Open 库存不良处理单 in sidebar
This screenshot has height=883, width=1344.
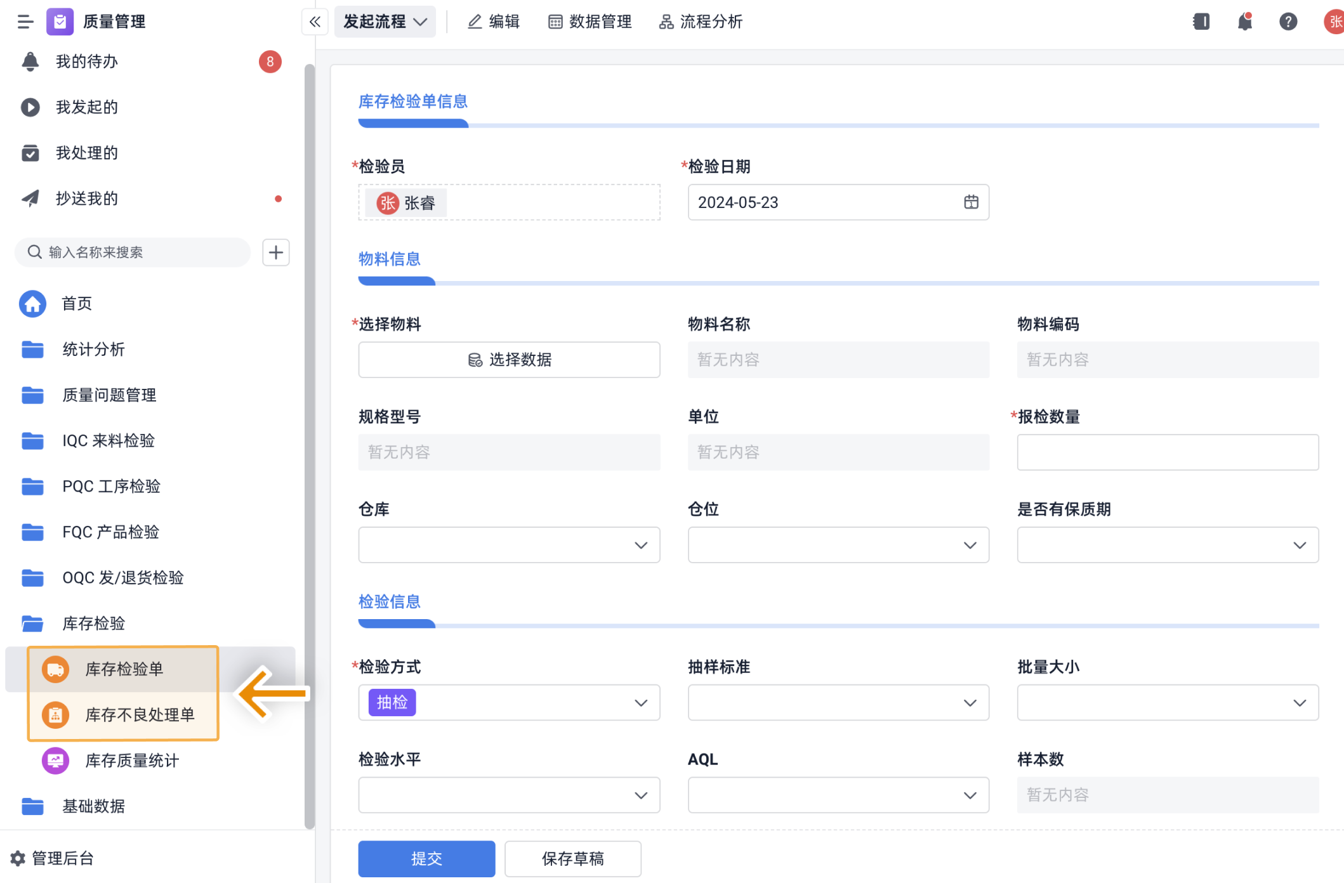[140, 715]
